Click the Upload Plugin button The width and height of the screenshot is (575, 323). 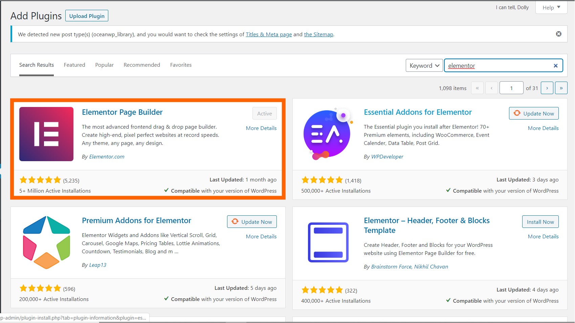coord(87,16)
